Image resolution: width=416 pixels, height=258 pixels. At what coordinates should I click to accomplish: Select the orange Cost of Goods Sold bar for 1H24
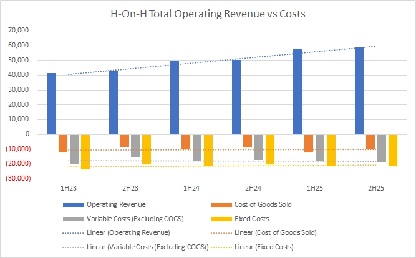coord(186,141)
